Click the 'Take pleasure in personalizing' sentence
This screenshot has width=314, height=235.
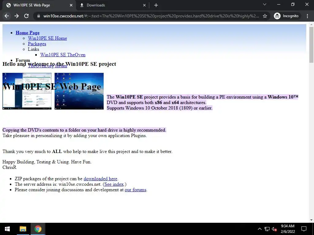75,136
